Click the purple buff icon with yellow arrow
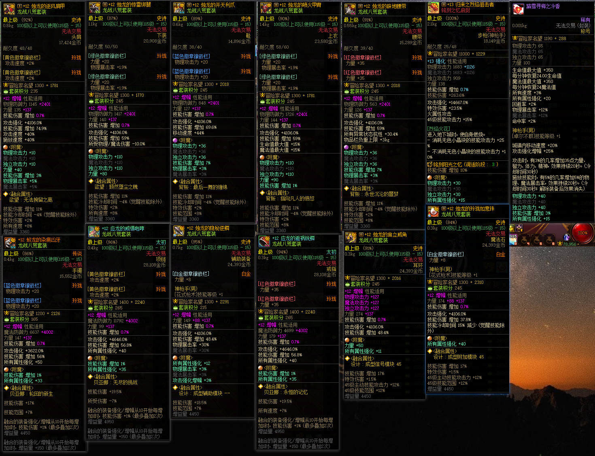 (519, 228)
